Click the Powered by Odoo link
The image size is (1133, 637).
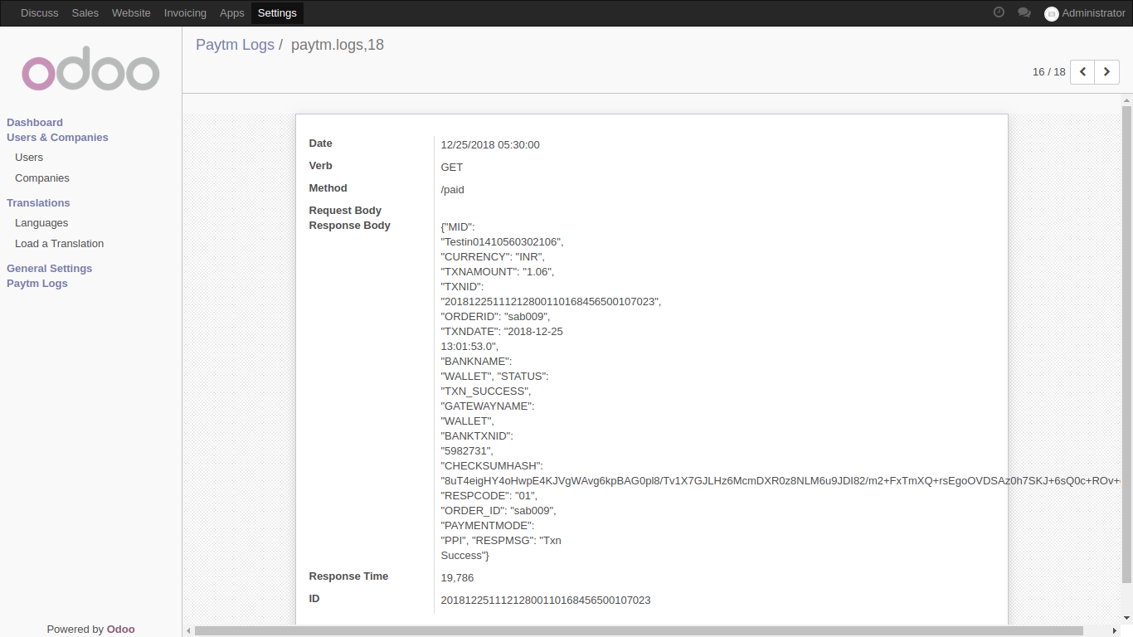90,629
